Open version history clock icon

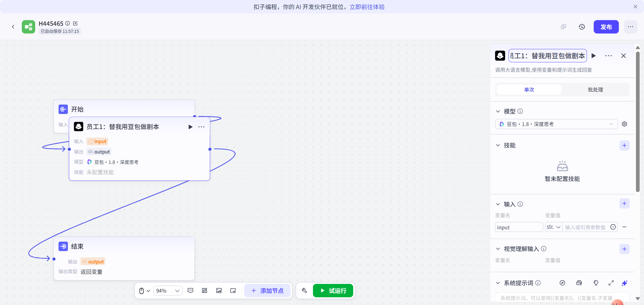(582, 27)
